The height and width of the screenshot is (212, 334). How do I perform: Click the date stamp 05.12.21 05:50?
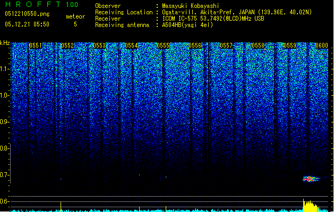(x=27, y=24)
